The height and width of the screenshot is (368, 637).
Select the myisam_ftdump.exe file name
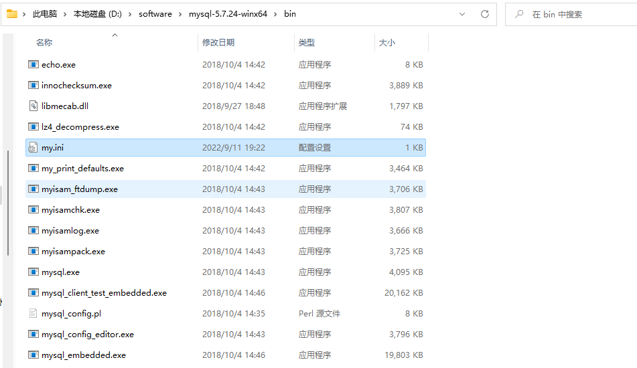coord(79,189)
